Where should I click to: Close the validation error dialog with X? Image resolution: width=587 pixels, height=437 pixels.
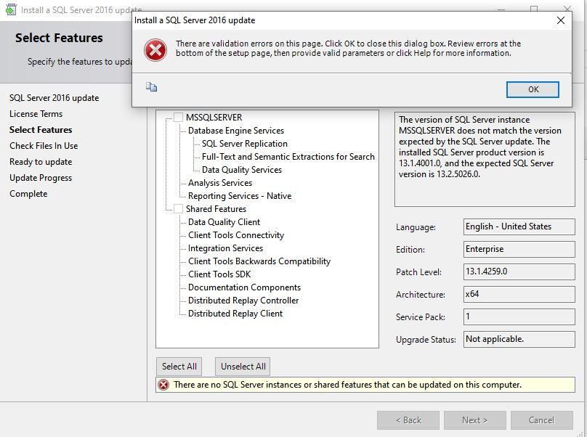560,20
